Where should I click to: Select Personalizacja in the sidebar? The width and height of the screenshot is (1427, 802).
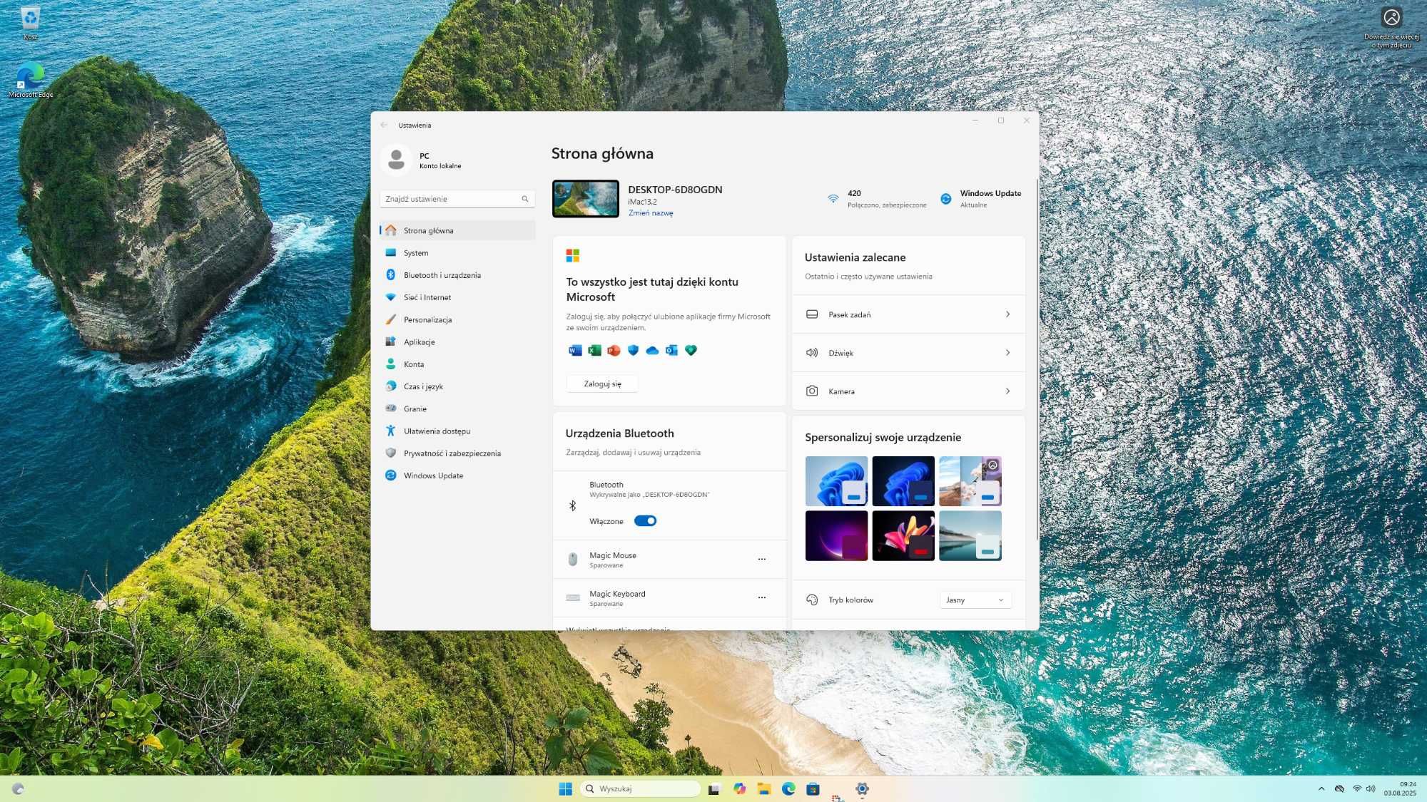457,319
